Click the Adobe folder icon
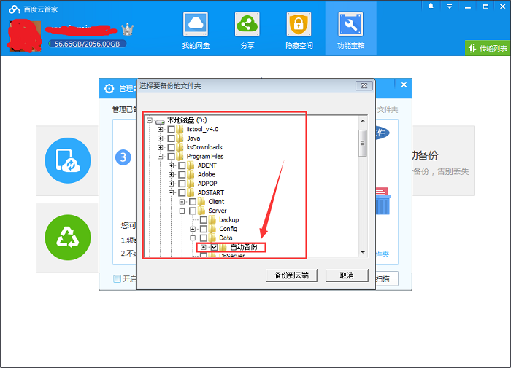Viewport: 511px width, 368px height. (191, 174)
